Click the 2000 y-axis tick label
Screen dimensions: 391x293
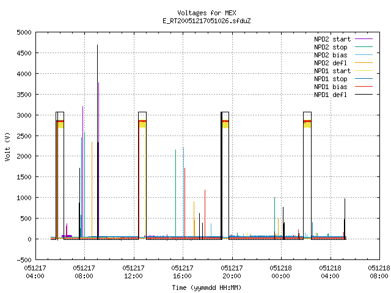click(24, 156)
